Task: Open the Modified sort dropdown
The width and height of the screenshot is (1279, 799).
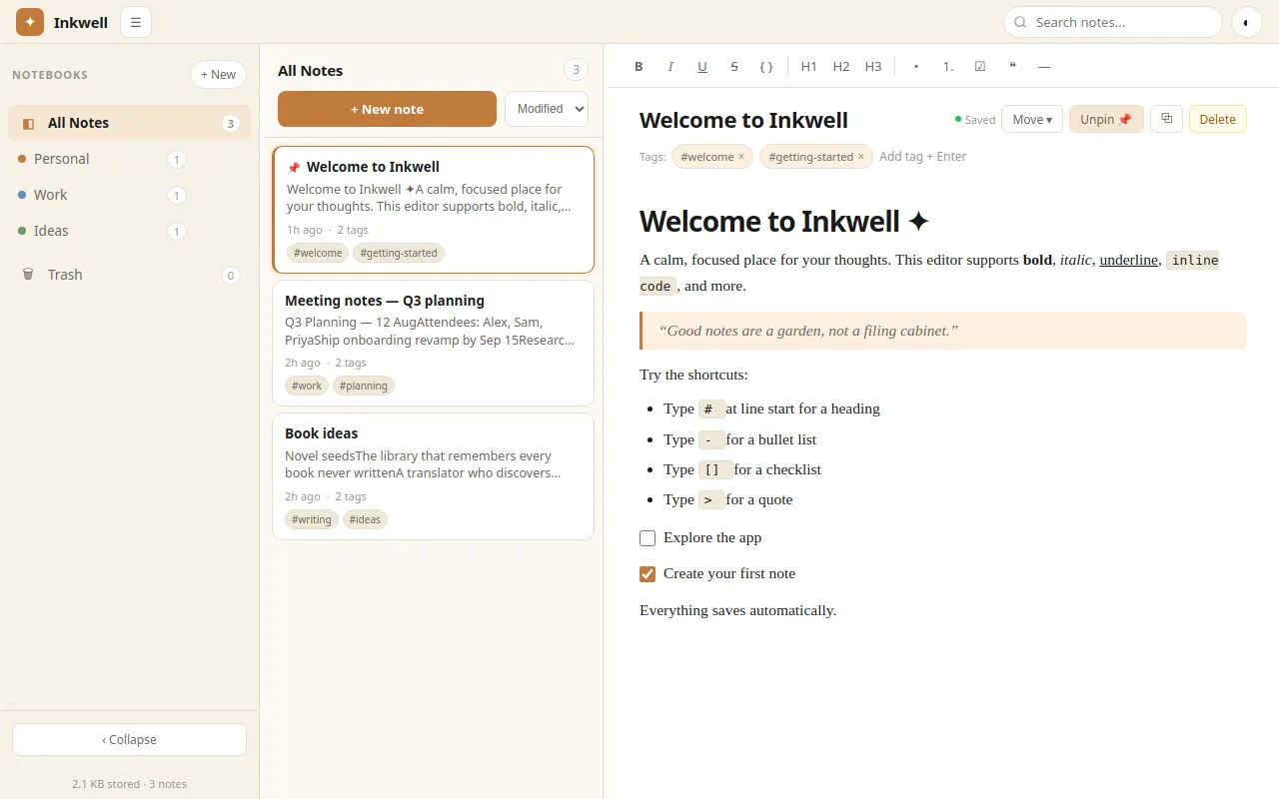Action: tap(547, 109)
